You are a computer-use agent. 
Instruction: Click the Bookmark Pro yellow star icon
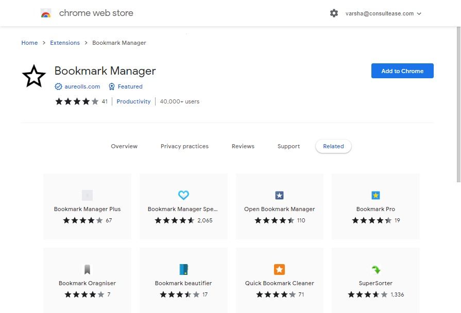[375, 195]
